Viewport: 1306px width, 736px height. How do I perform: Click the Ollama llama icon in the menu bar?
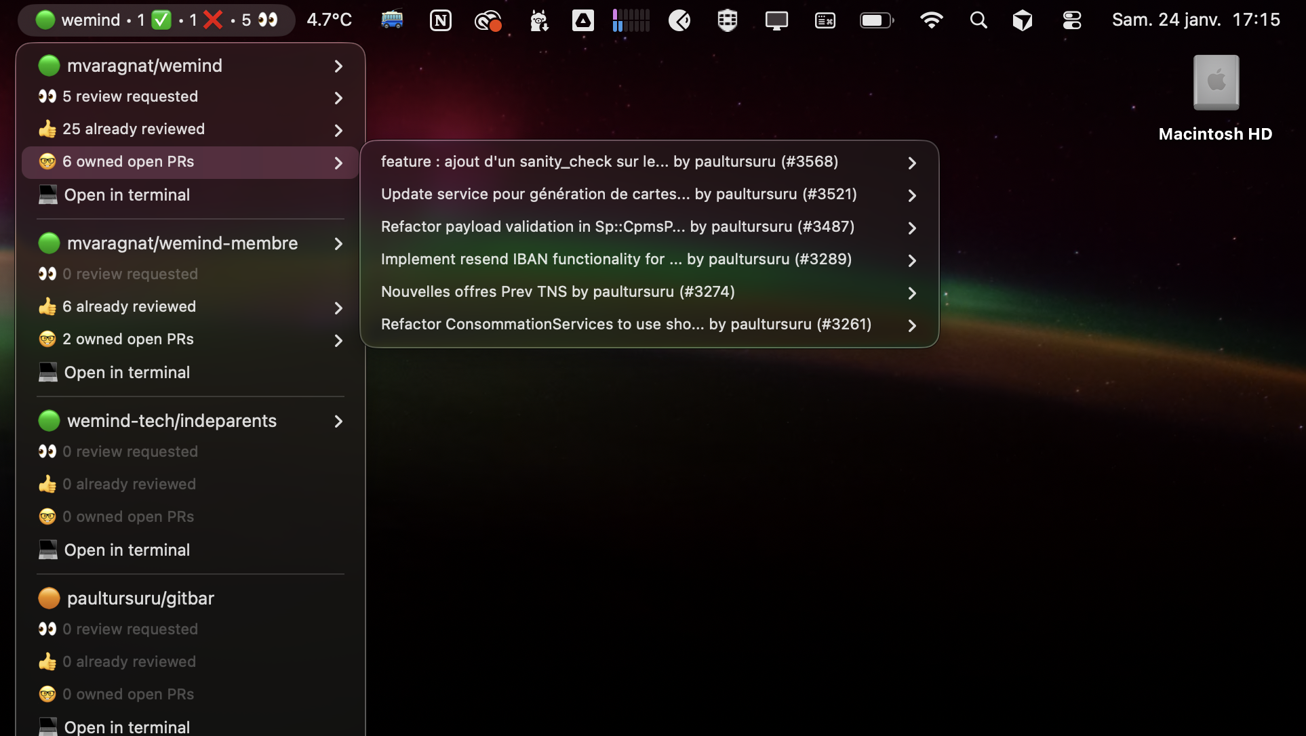(538, 20)
